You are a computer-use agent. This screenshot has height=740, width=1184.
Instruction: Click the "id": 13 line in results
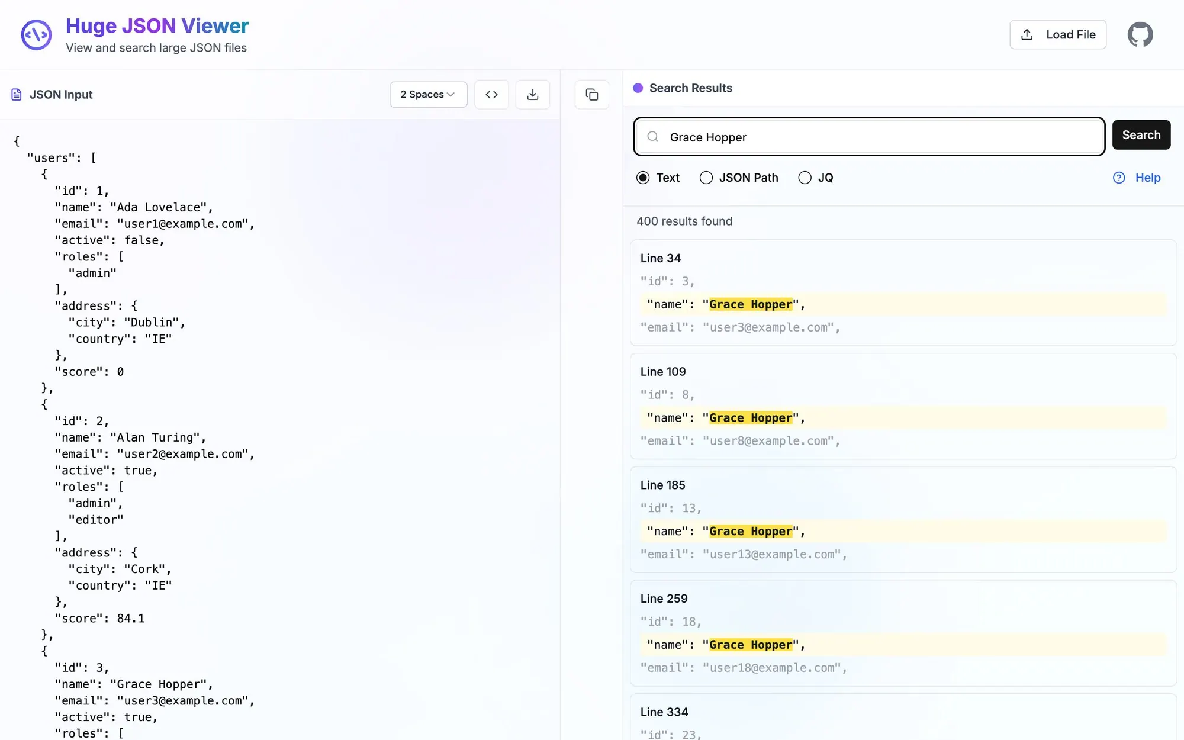(671, 509)
